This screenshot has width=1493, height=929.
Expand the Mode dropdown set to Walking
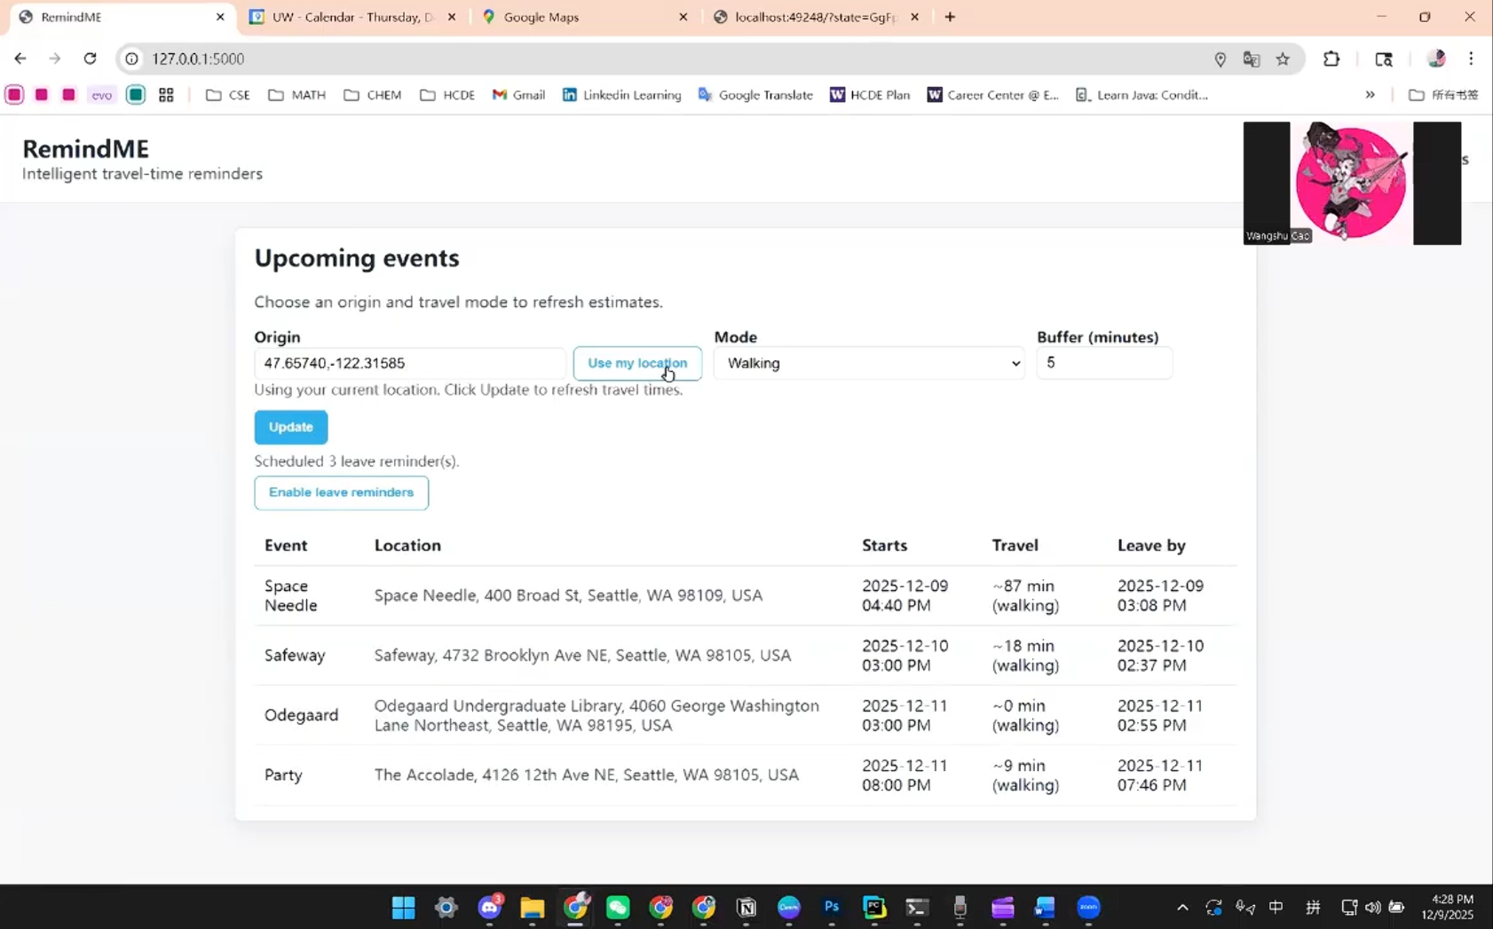pyautogui.click(x=869, y=363)
